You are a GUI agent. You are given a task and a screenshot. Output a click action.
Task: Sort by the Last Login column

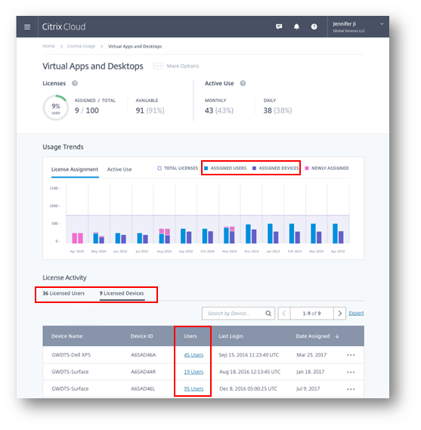[x=231, y=336]
